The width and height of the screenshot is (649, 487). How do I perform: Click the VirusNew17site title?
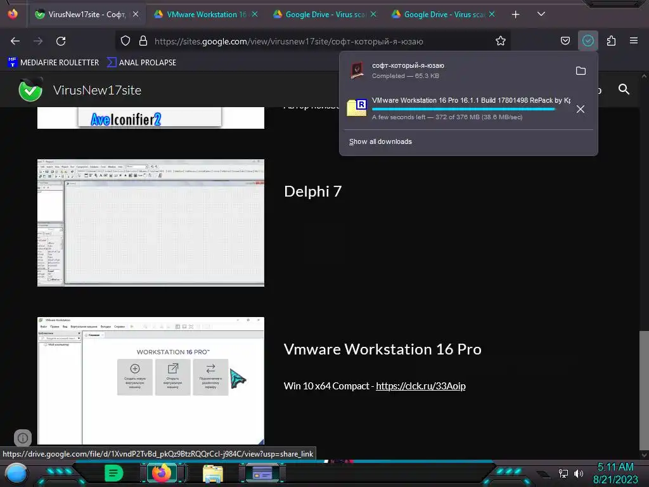pyautogui.click(x=97, y=90)
